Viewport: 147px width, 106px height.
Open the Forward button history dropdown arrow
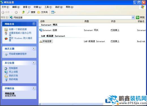pyautogui.click(x=20, y=12)
